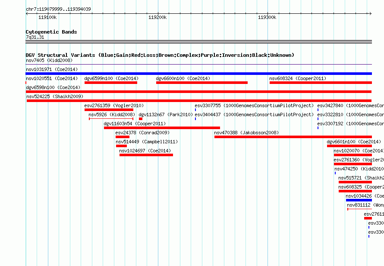The width and height of the screenshot is (384, 266).
Task: Select the nsv608325 variant label
Action: click(x=361, y=187)
